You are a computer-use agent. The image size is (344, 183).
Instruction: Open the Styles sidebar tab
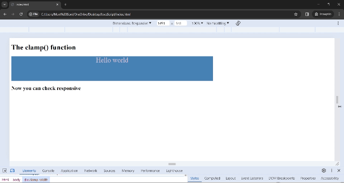click(x=194, y=178)
